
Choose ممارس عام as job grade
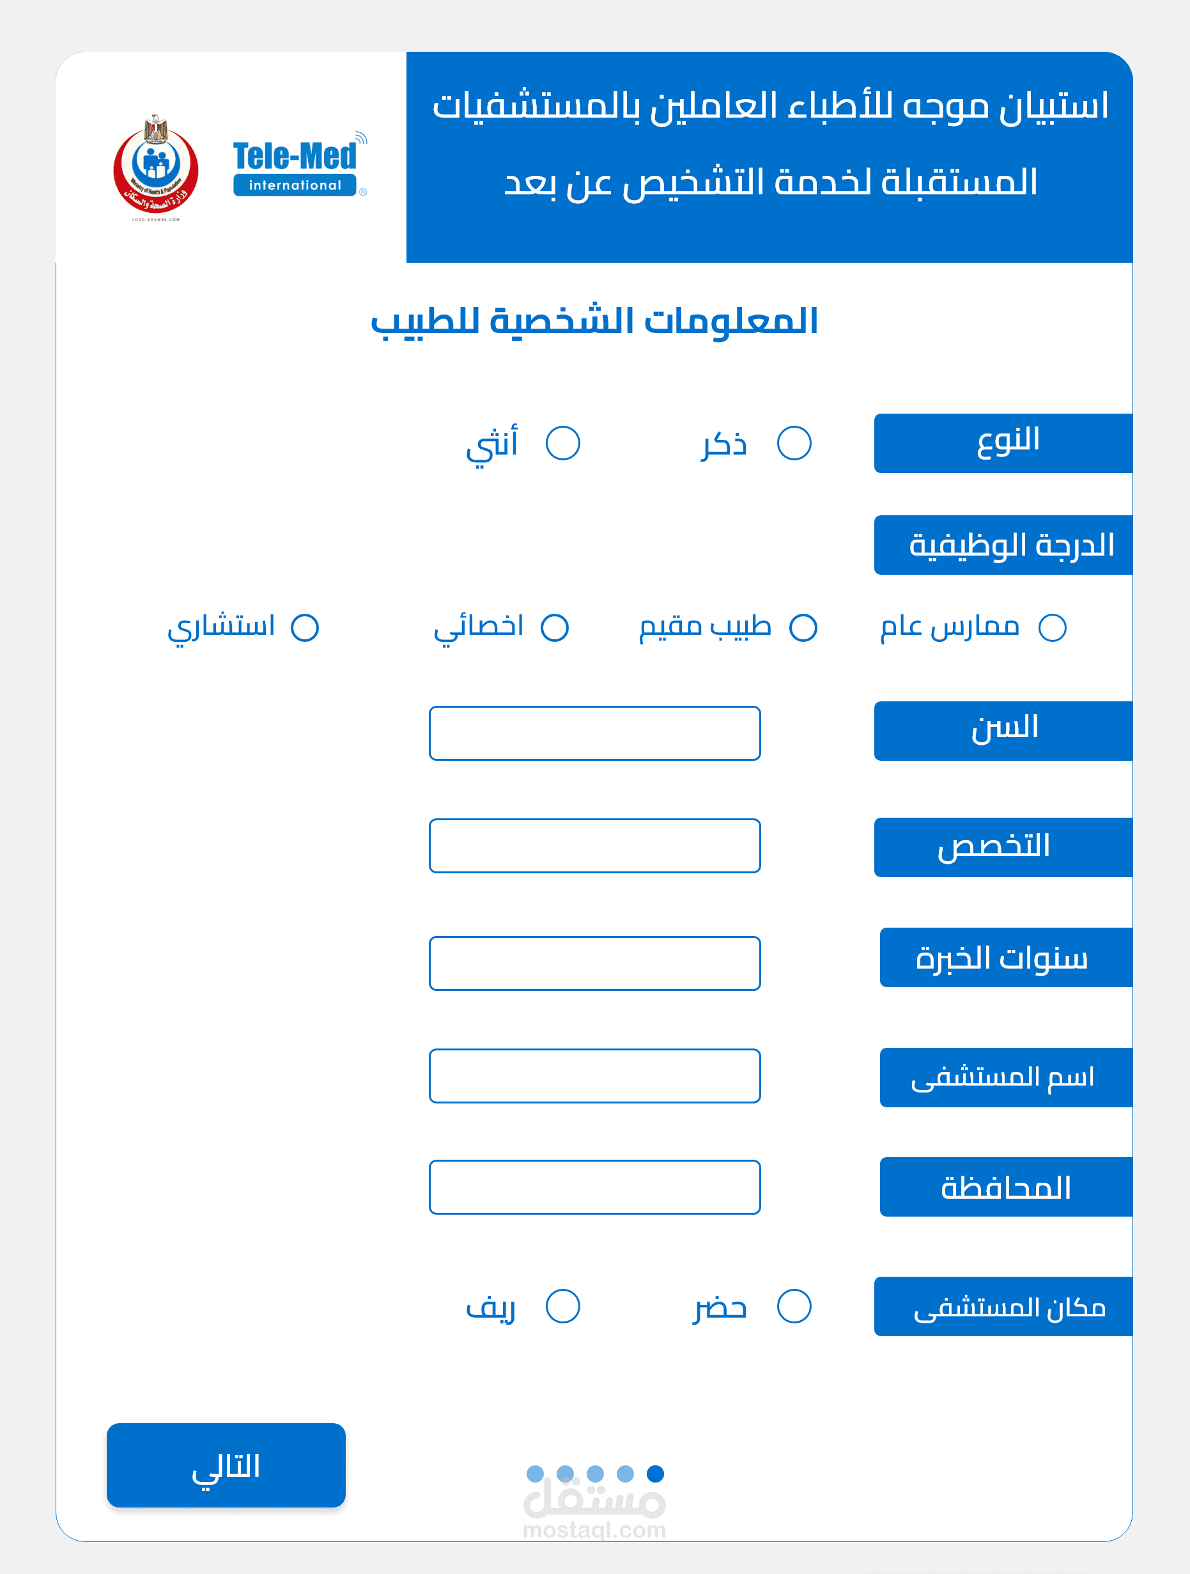[x=1052, y=627]
